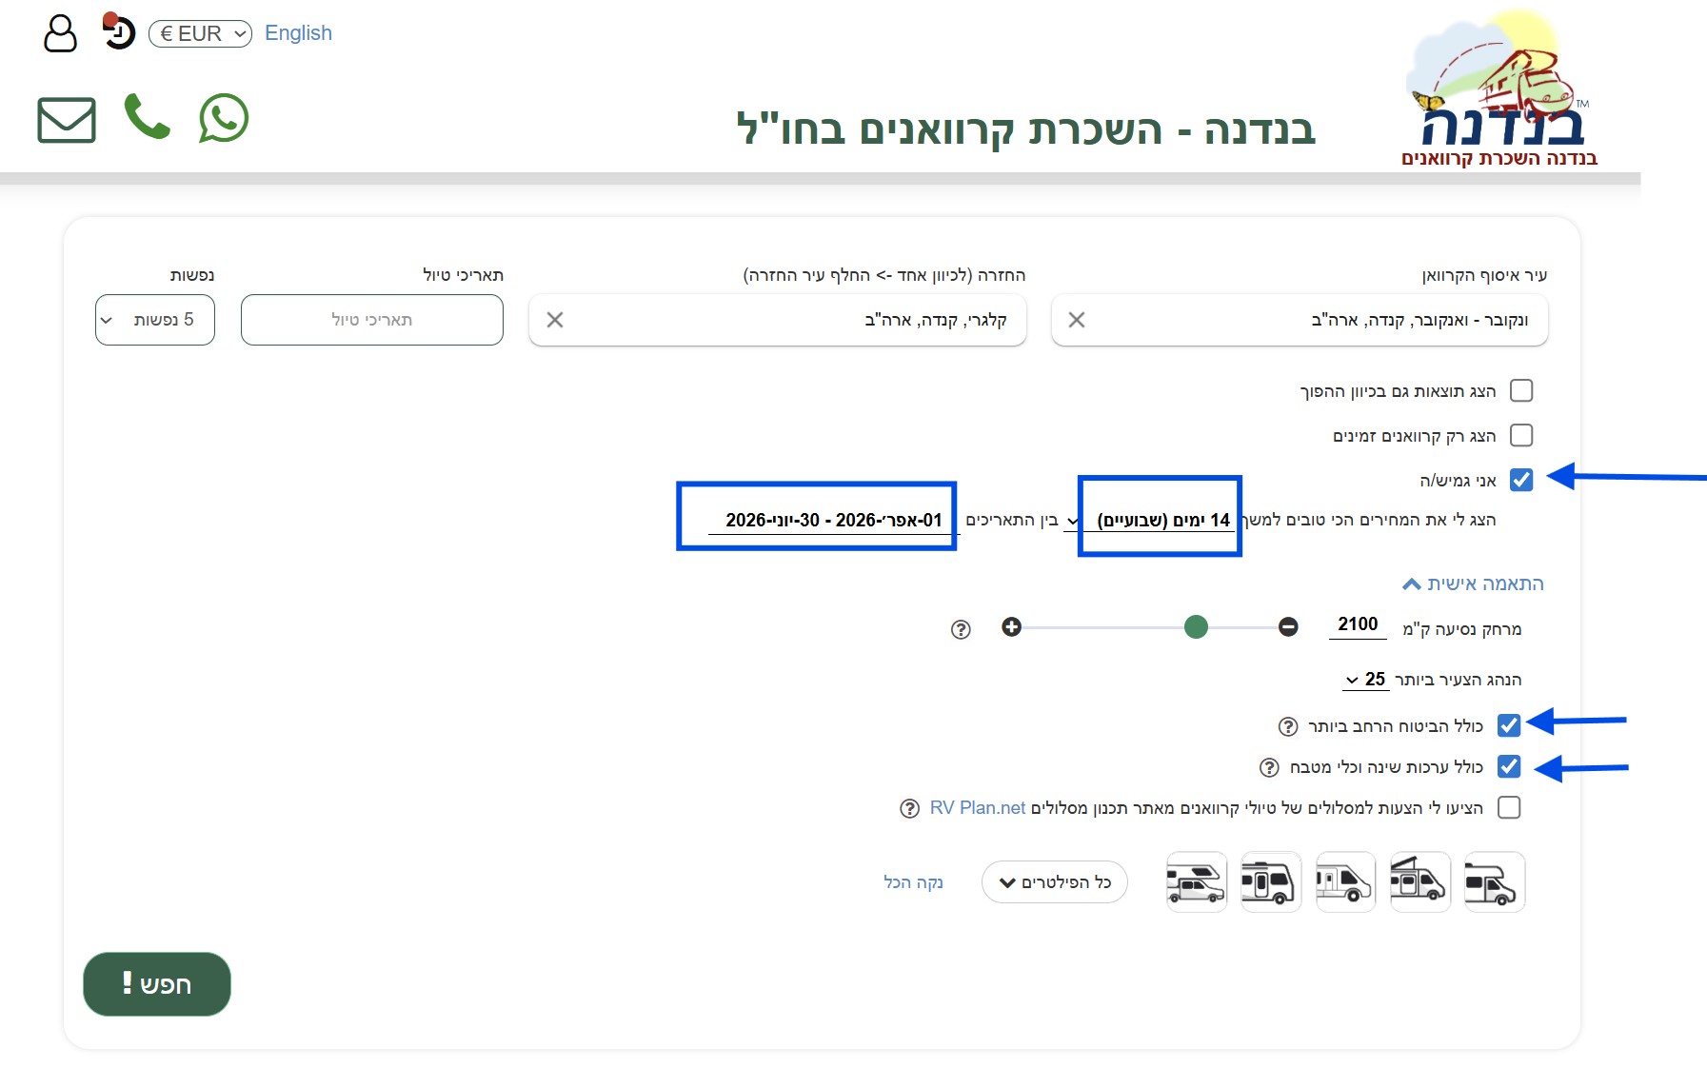
Task: Expand the 'כל הפילטרים' filters dropdown
Action: click(x=1055, y=882)
